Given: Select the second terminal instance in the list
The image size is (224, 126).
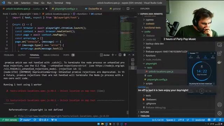Looking at the screenshot, I should [x=133, y=64].
